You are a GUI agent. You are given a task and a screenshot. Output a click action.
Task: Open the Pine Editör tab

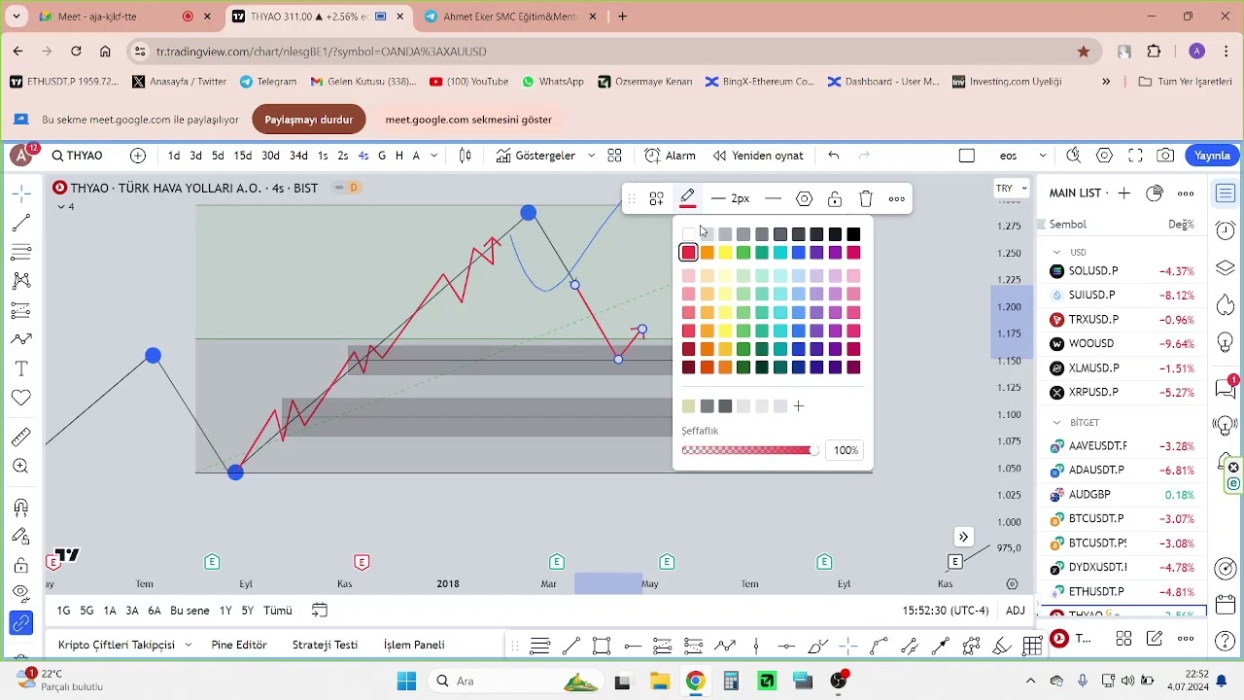tap(239, 645)
